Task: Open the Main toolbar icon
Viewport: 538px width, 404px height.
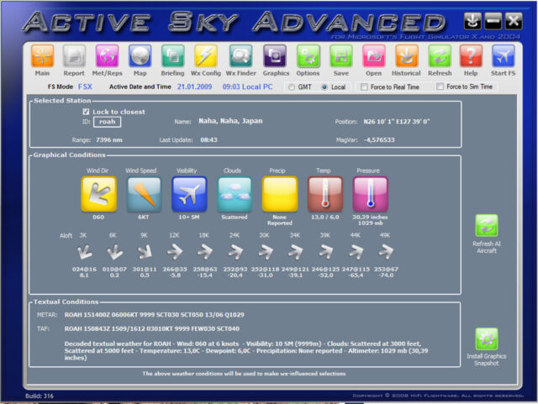Action: tap(42, 56)
